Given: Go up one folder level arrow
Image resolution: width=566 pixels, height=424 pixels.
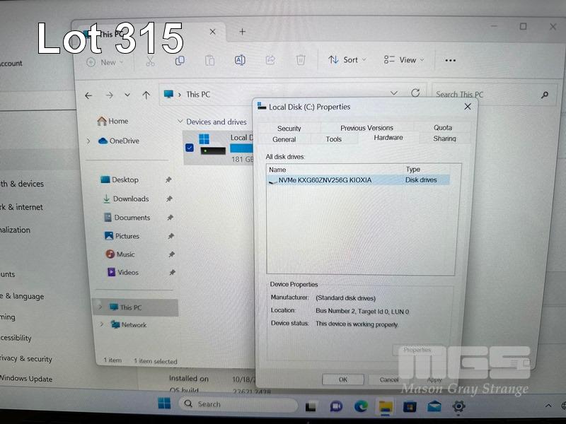Looking at the screenshot, I should click(146, 95).
